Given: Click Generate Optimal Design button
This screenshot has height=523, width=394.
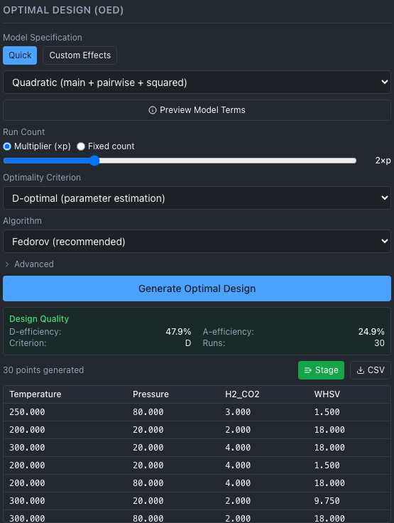Looking at the screenshot, I should coord(197,289).
